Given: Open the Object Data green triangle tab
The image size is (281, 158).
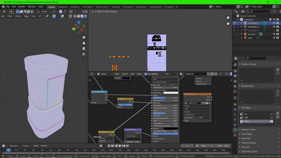Looking at the screenshot, I should (235, 130).
